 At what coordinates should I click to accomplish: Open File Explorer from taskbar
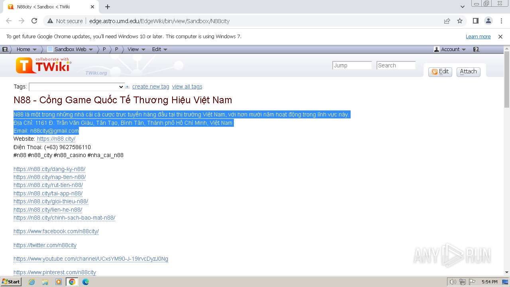45,282
